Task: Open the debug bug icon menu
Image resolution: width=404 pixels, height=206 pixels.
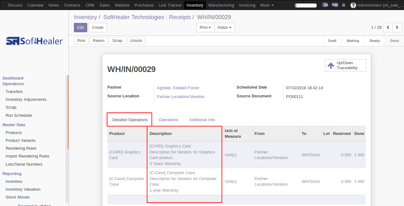Action: (344, 5)
